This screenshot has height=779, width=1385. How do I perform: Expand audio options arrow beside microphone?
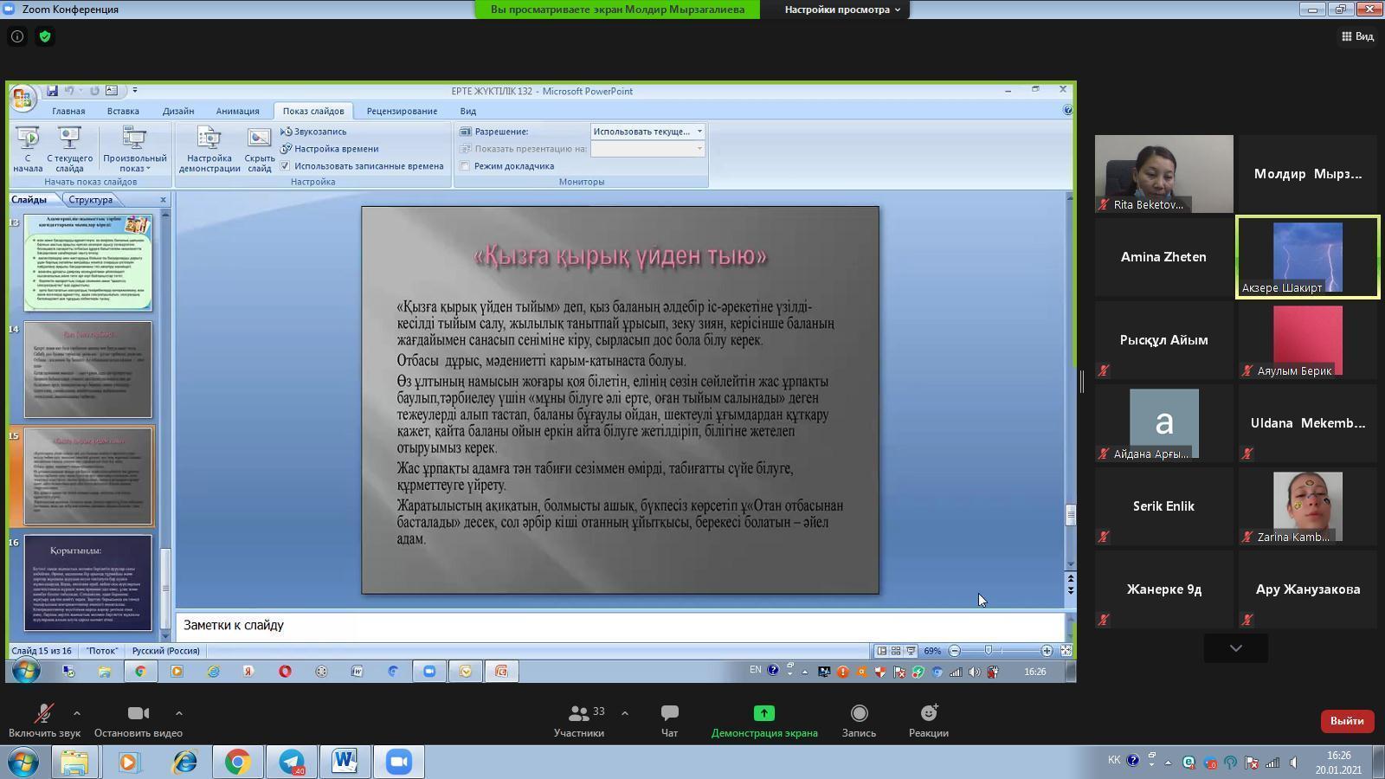77,713
